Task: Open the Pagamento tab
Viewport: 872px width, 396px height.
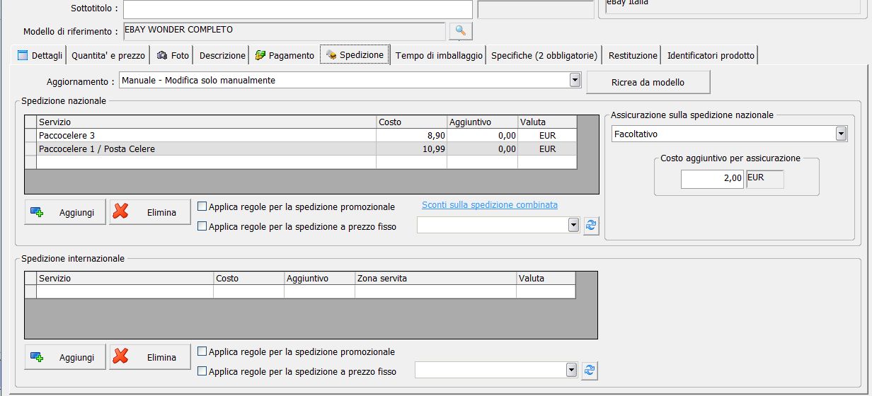Action: coord(285,55)
